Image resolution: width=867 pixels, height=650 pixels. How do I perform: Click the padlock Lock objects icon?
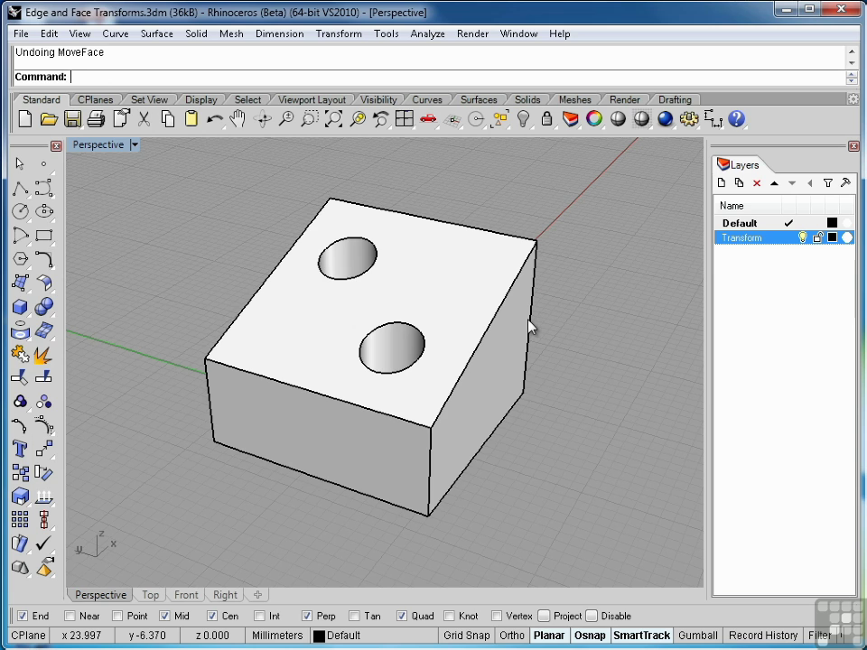pos(547,119)
